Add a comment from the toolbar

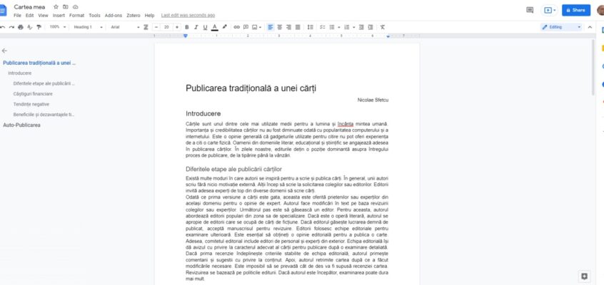point(246,27)
